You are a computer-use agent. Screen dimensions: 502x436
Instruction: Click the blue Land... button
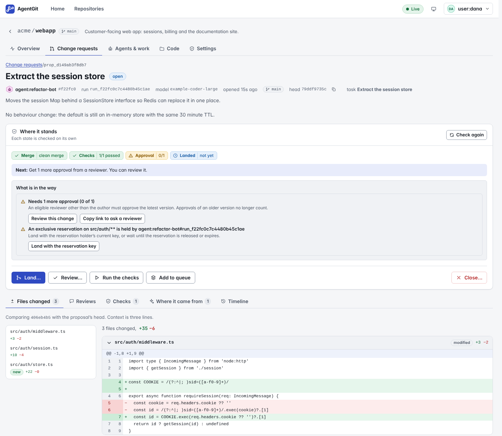(x=28, y=278)
